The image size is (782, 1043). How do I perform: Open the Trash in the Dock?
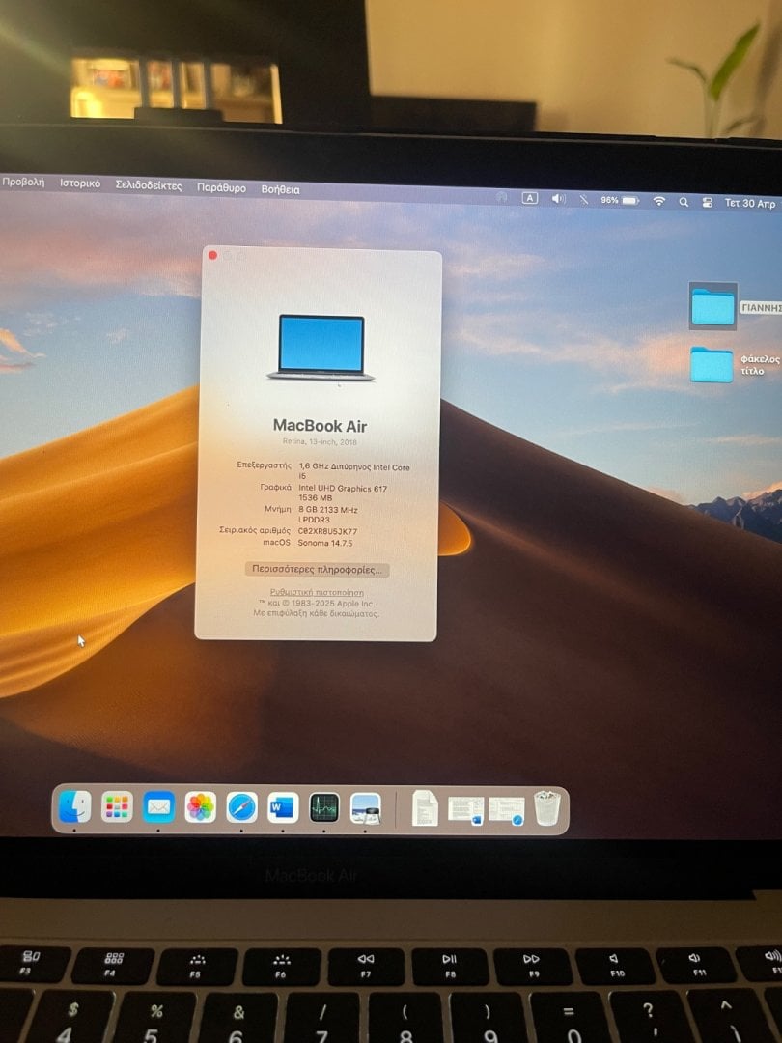547,807
